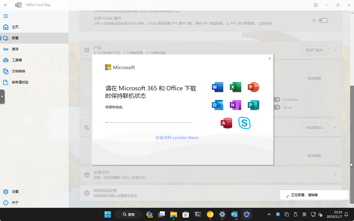Toggle the Word application switch

[x=277, y=107]
